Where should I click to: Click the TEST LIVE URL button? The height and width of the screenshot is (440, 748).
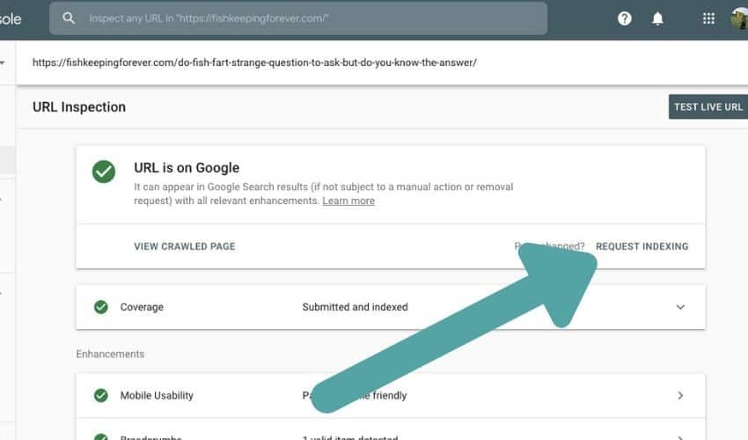tap(708, 106)
